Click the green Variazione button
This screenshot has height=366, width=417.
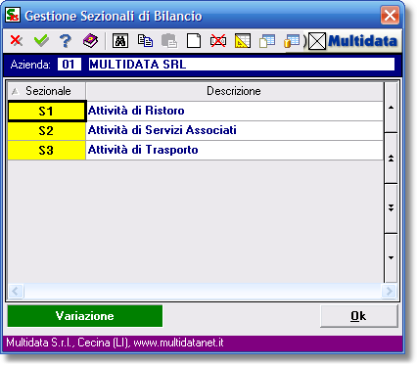click(x=85, y=316)
